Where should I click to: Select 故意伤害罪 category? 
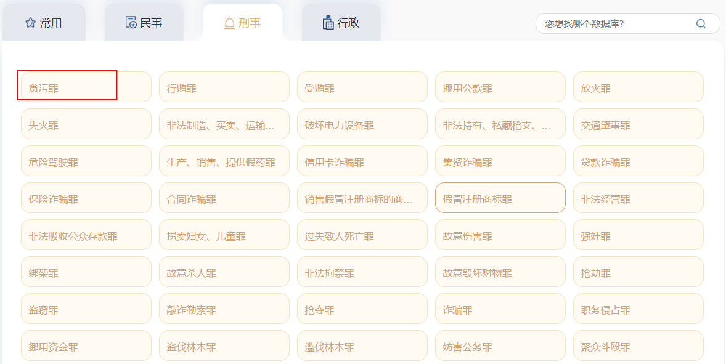tap(500, 235)
